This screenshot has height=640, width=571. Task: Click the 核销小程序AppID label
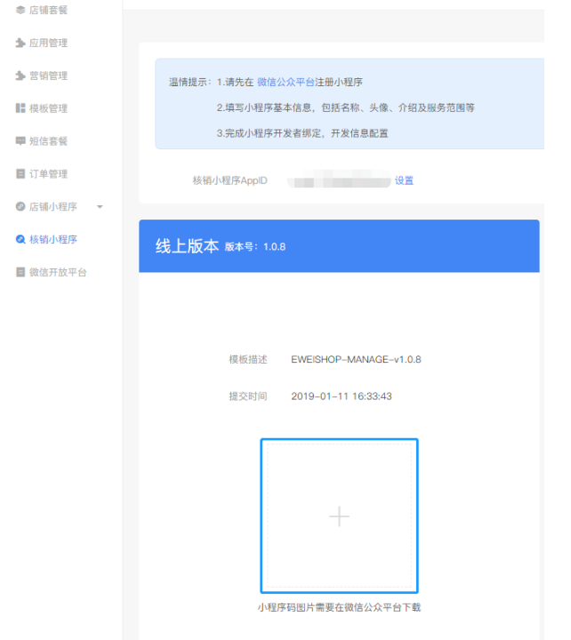pos(230,180)
